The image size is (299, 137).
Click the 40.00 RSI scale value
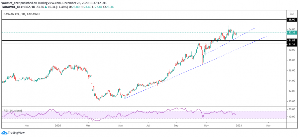point(292,117)
